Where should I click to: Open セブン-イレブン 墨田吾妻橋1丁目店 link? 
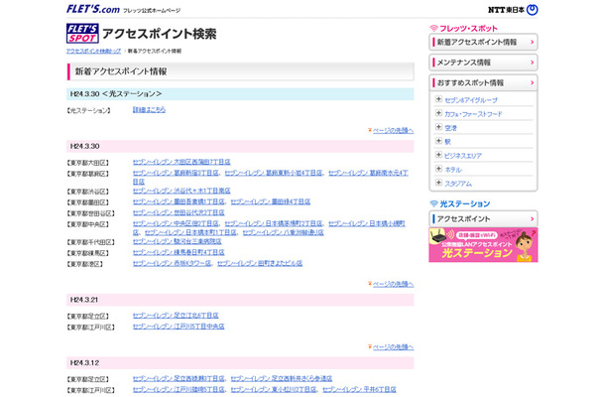point(179,201)
